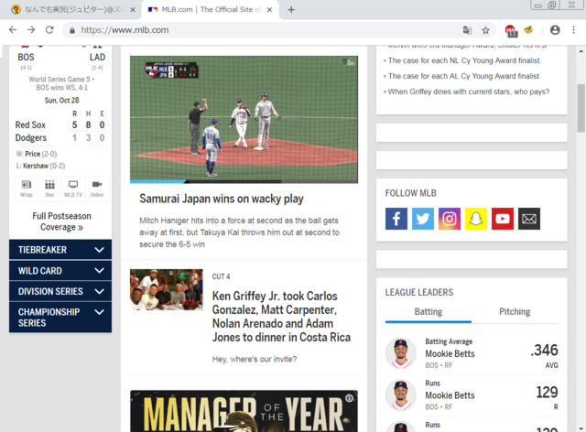
Task: Click the scrollbar down arrow
Action: click(x=581, y=428)
